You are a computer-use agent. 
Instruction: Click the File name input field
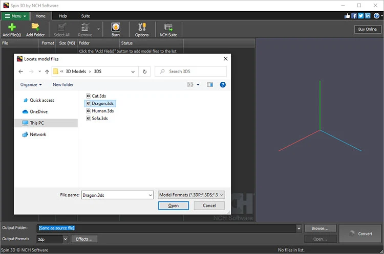click(114, 195)
